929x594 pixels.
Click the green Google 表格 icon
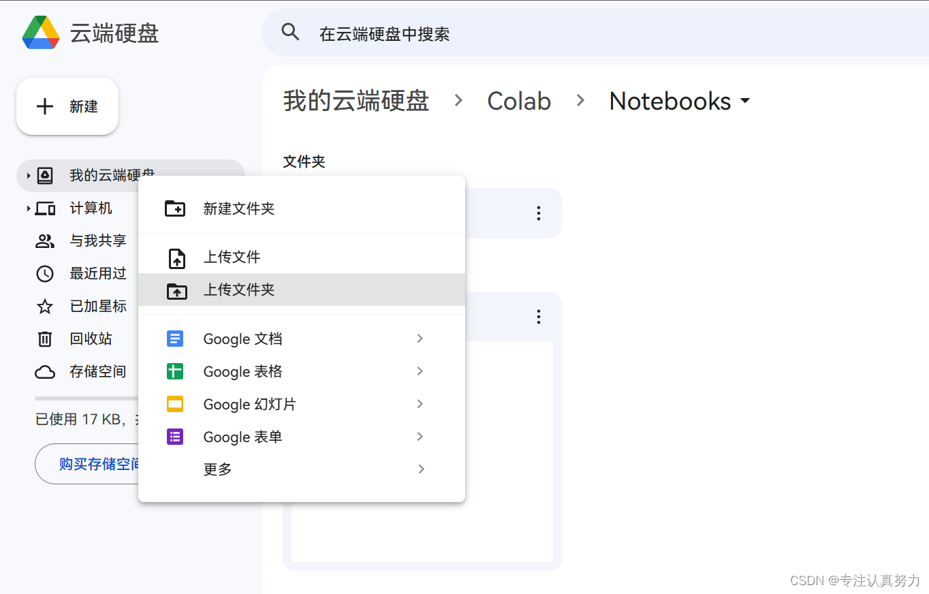coord(175,371)
